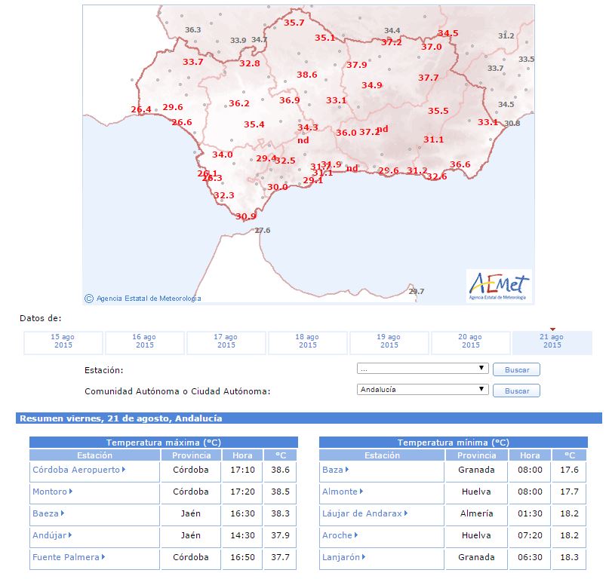Open the Estación dropdown list
This screenshot has width=609, height=579.
click(x=423, y=369)
